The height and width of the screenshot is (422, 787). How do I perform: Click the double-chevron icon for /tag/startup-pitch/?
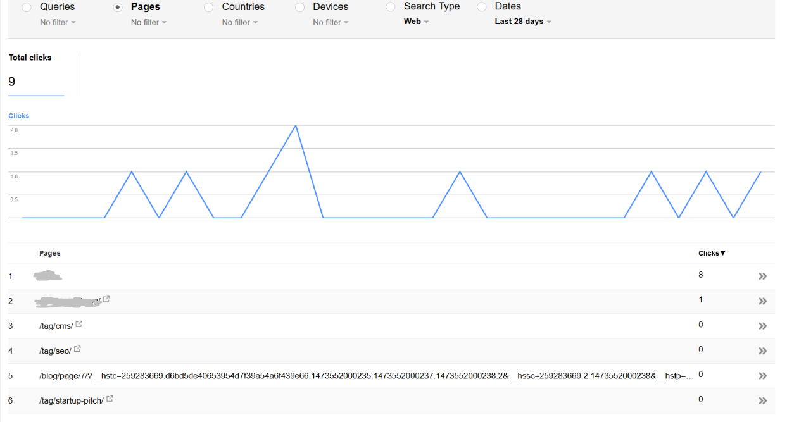click(763, 400)
